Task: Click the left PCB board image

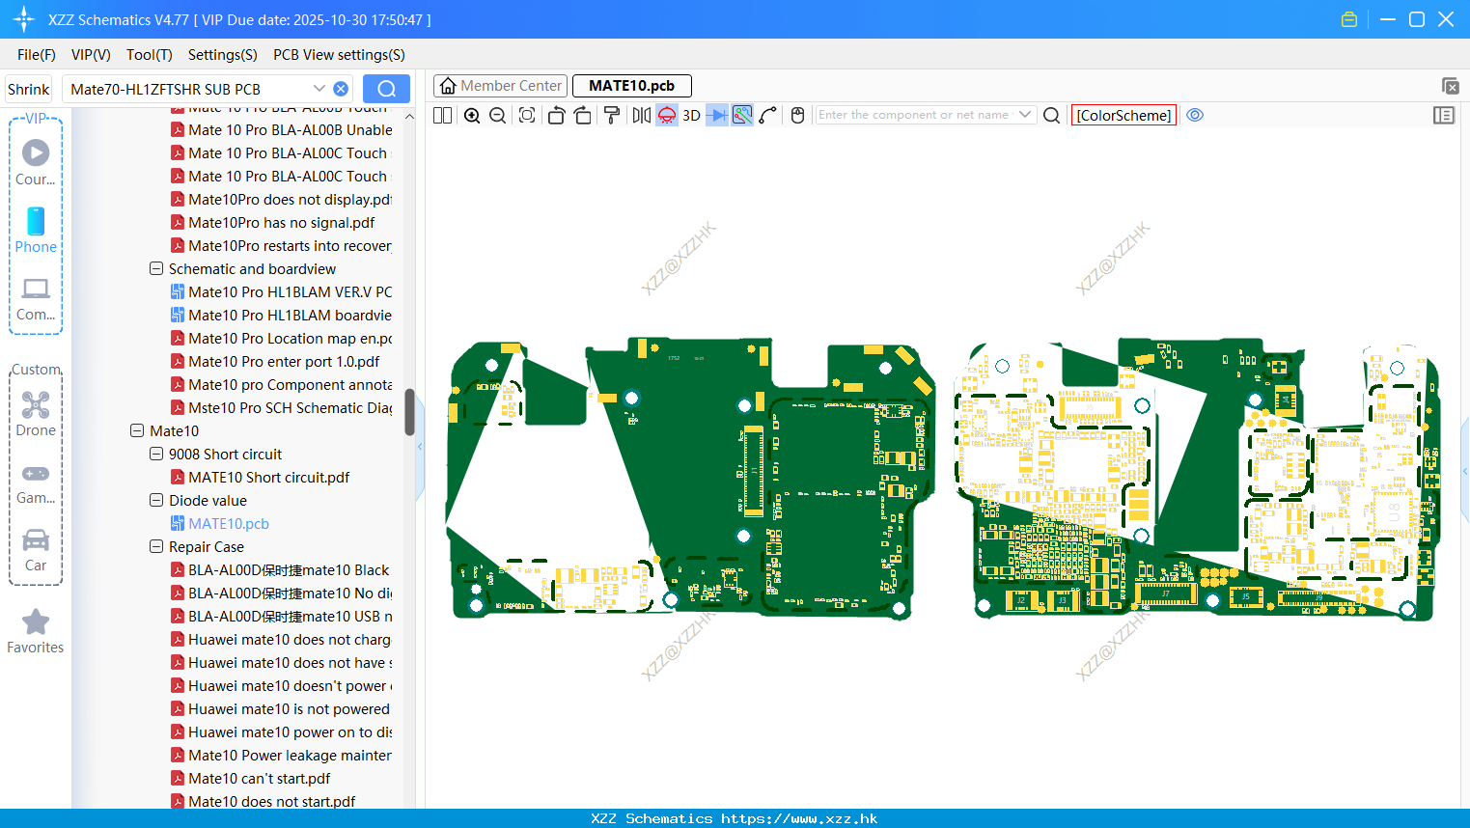Action: [691, 479]
